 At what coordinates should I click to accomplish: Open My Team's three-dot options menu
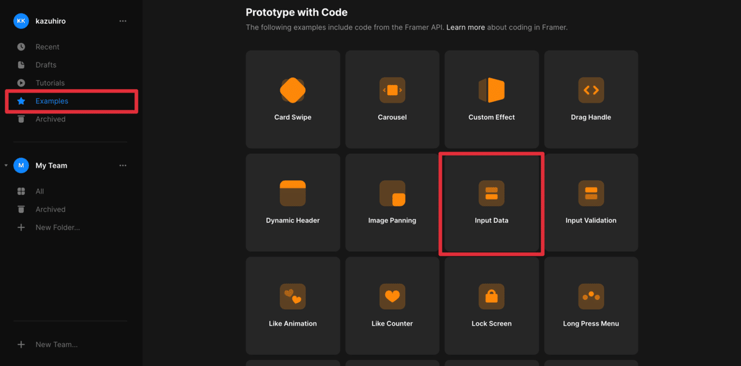tap(123, 165)
